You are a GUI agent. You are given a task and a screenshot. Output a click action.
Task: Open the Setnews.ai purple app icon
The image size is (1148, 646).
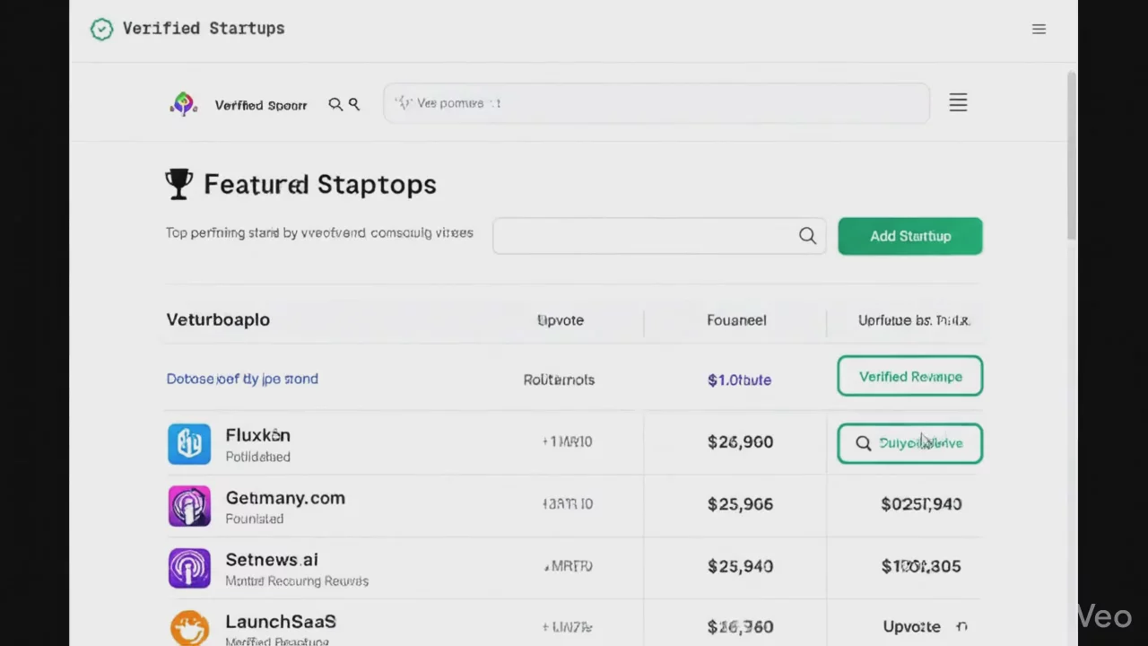point(189,568)
